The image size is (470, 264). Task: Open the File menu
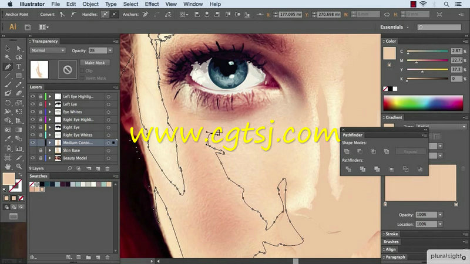(55, 4)
